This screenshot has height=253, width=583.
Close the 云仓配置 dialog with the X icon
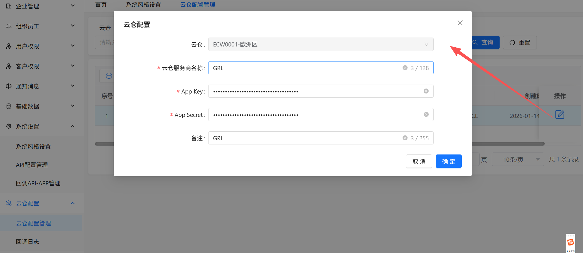tap(460, 23)
